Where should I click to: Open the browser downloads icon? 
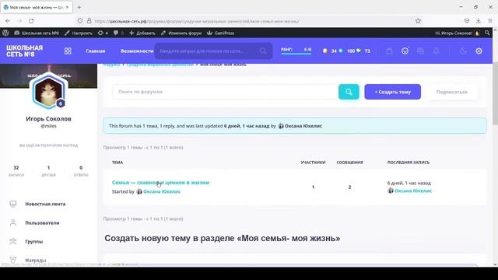pyautogui.click(x=479, y=21)
